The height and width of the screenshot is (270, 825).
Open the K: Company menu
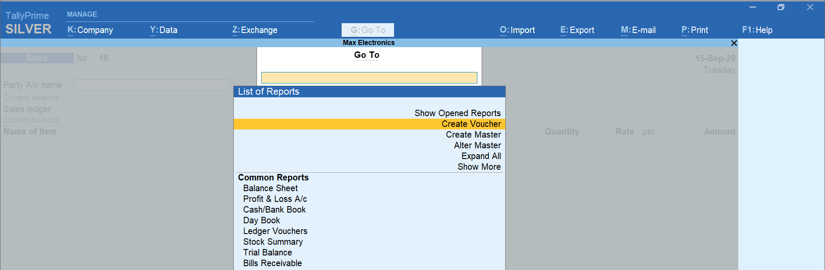[90, 30]
